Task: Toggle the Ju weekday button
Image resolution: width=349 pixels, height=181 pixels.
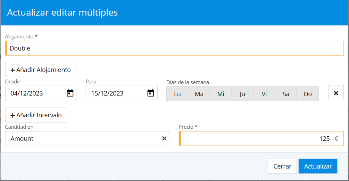Action: (x=242, y=94)
